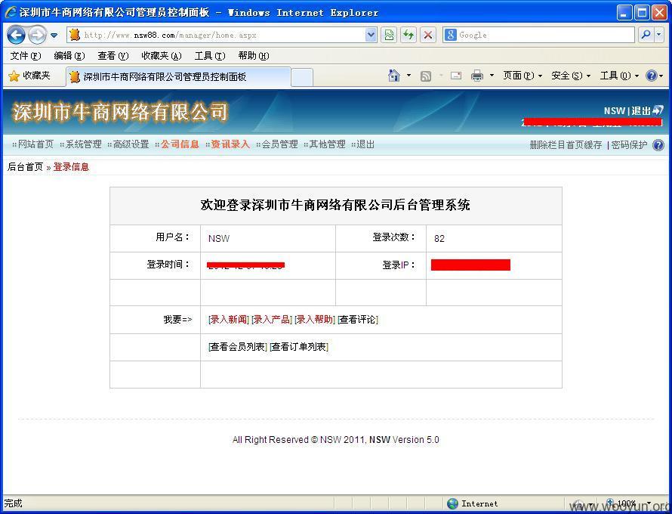Open 其他管理 navigation item
672x514 pixels.
click(327, 144)
